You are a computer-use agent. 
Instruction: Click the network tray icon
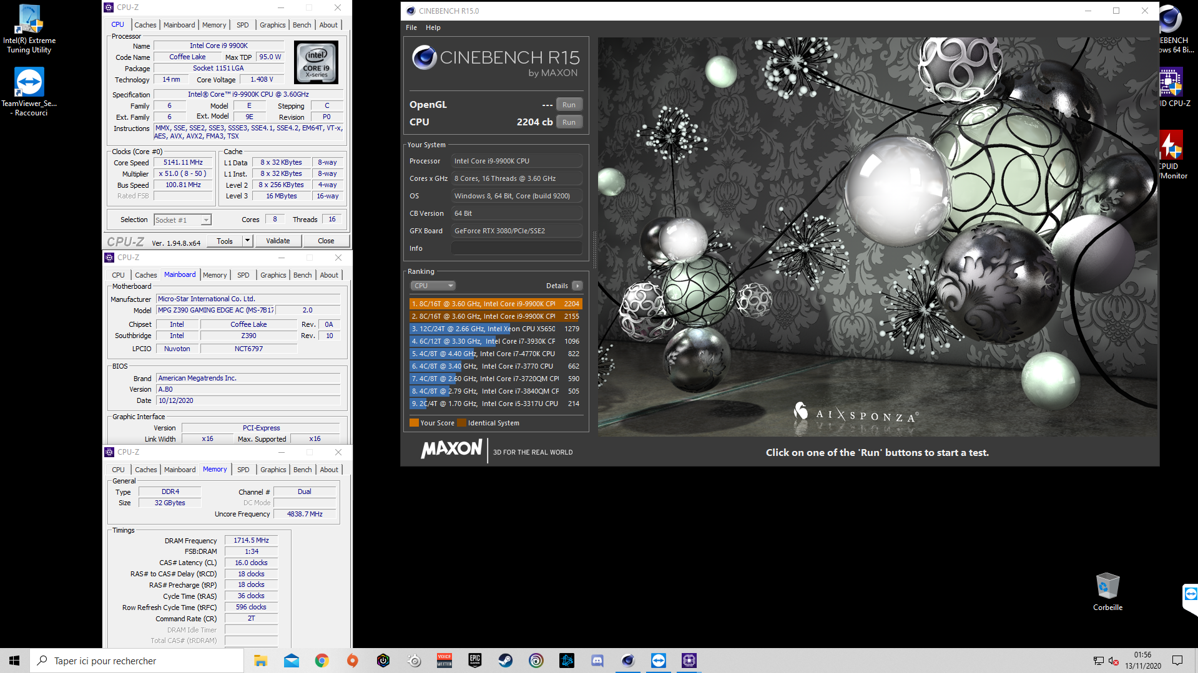pos(1098,661)
